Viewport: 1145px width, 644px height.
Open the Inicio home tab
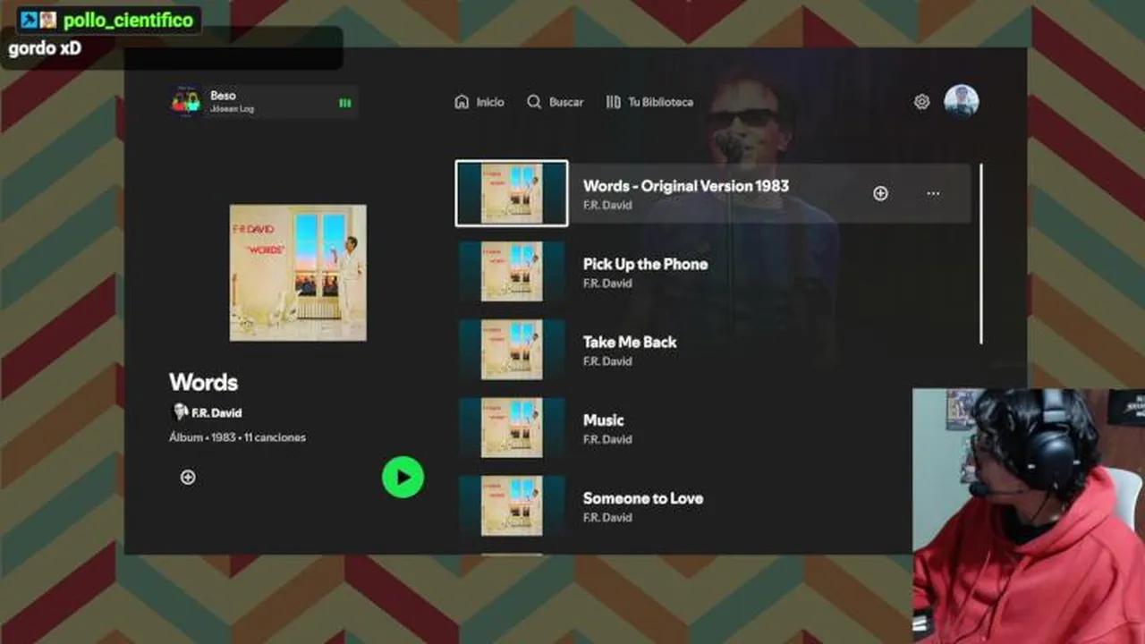pos(479,102)
